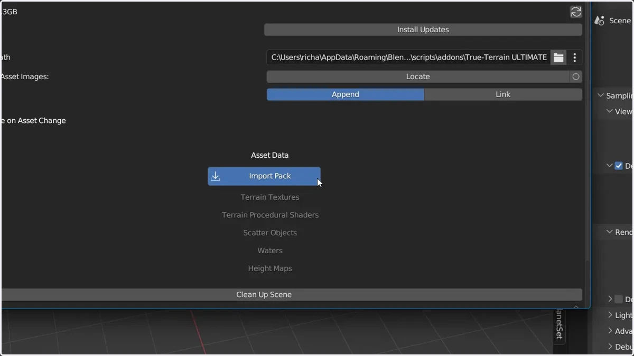
Task: Click the collapse arrow below Clean Up Scene
Action: coord(576,306)
